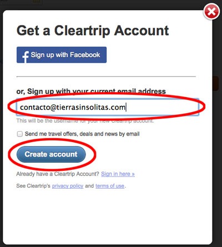Click the 'See Cleartrip's' text
Screen dimensions: 222x247
point(33,186)
